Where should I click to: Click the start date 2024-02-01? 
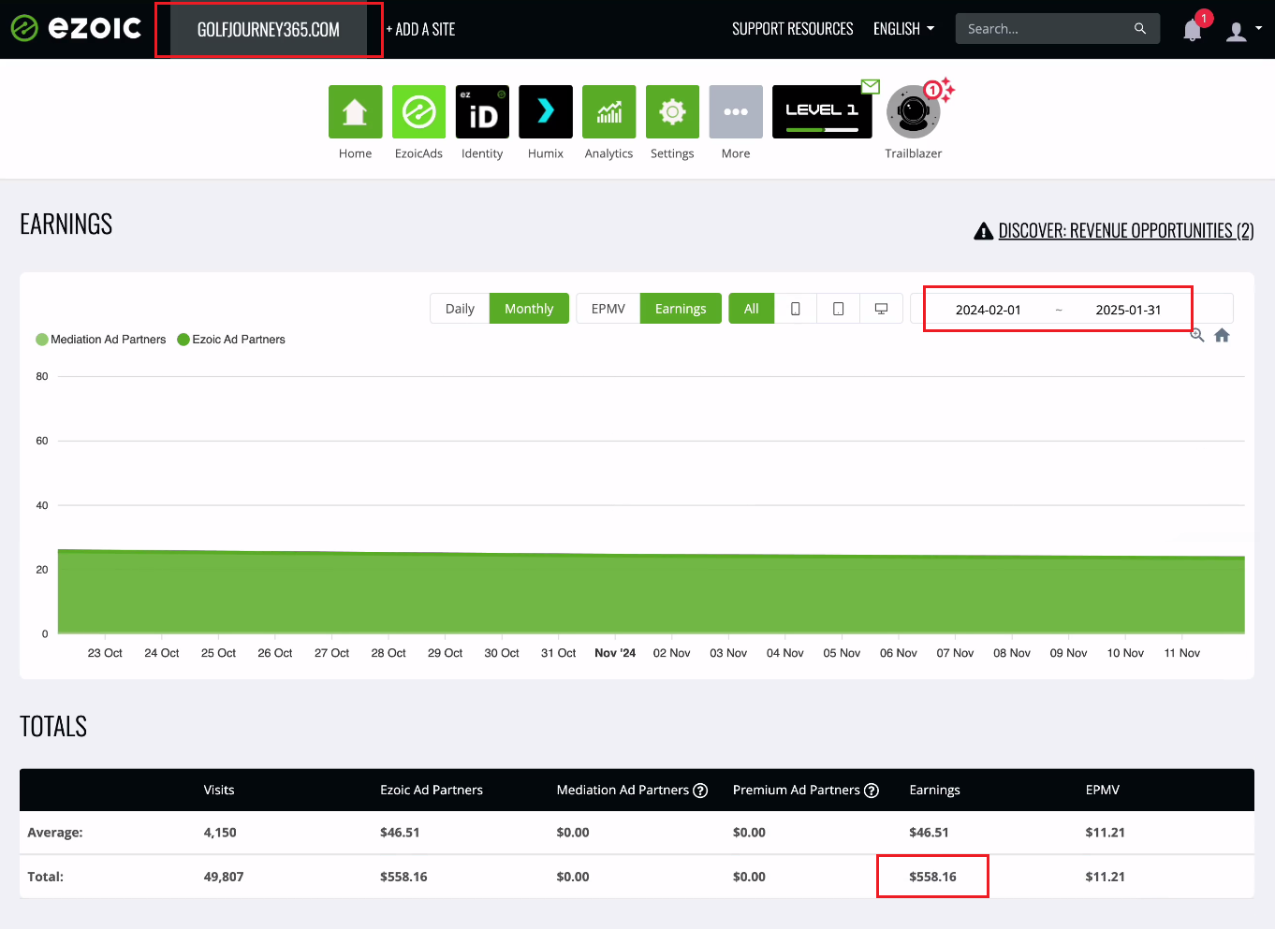989,310
